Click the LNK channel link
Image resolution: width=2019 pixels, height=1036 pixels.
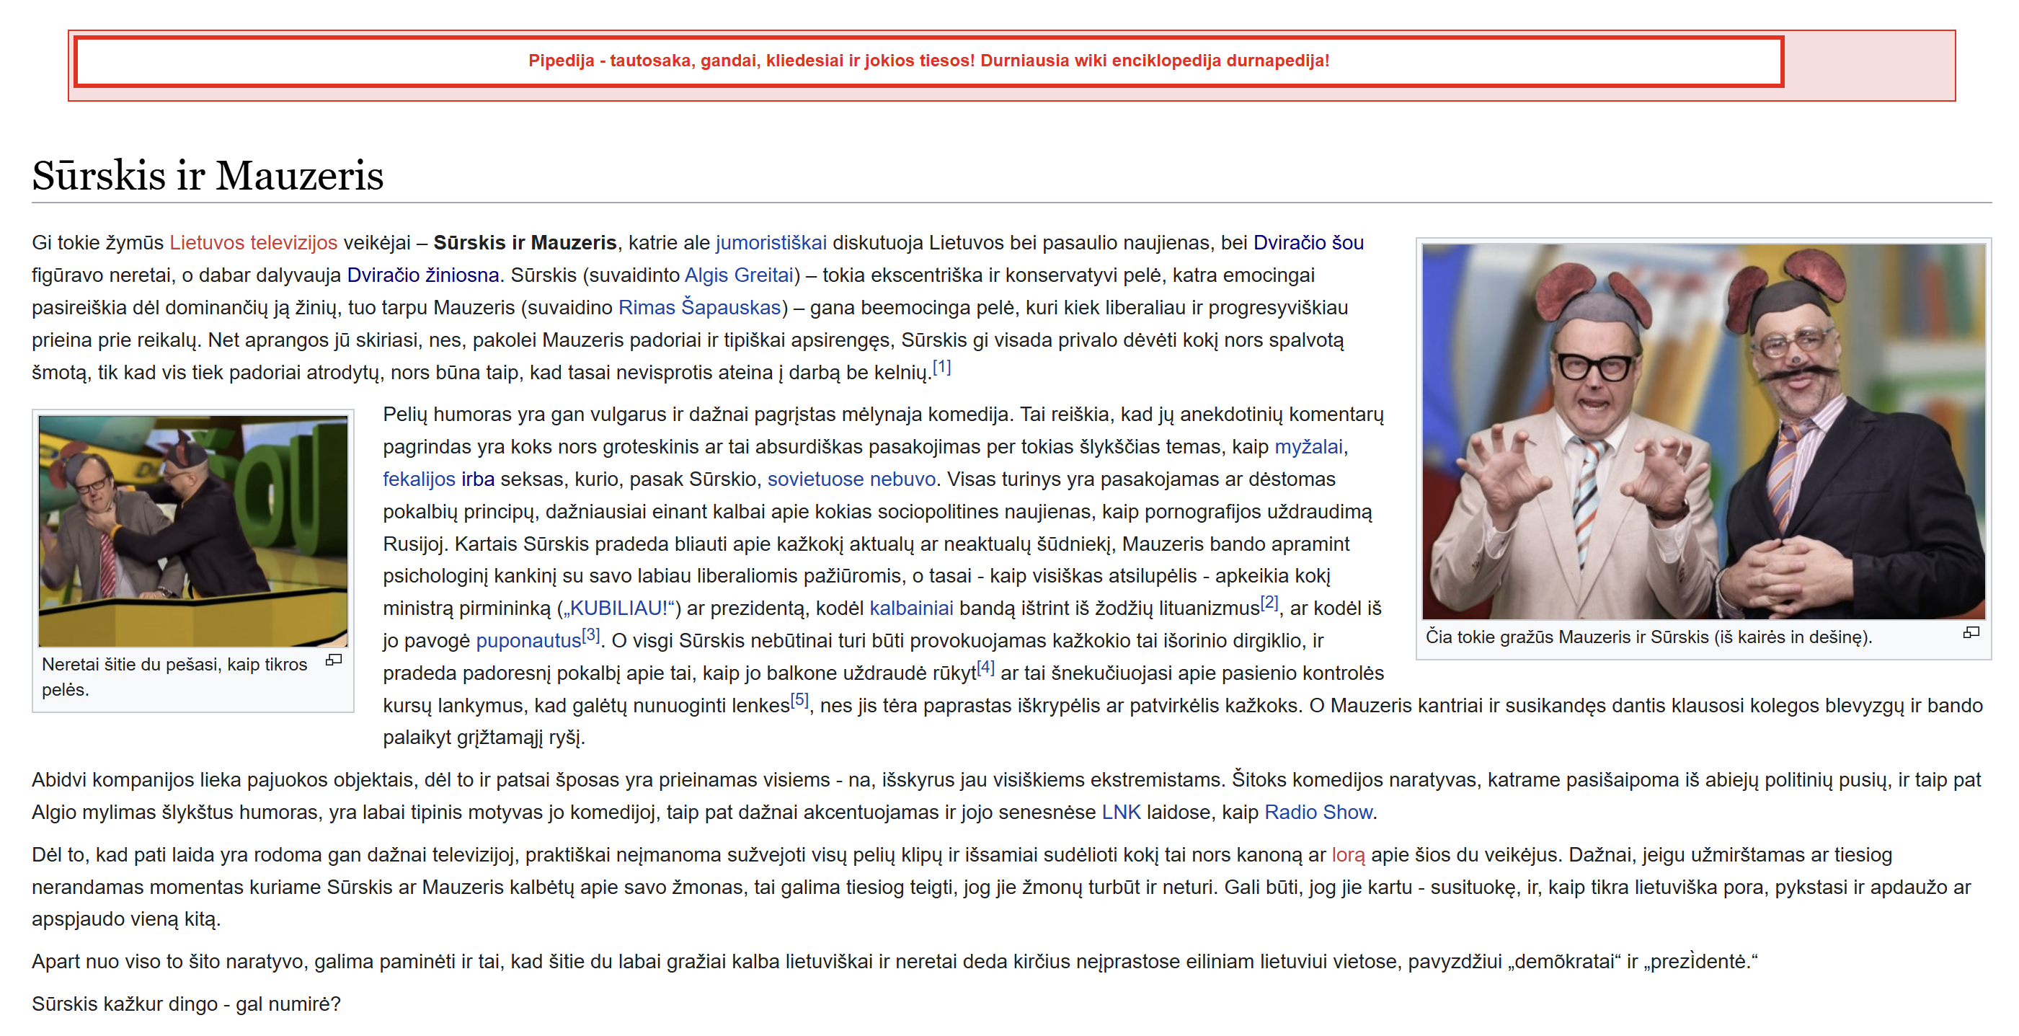pos(1120,812)
